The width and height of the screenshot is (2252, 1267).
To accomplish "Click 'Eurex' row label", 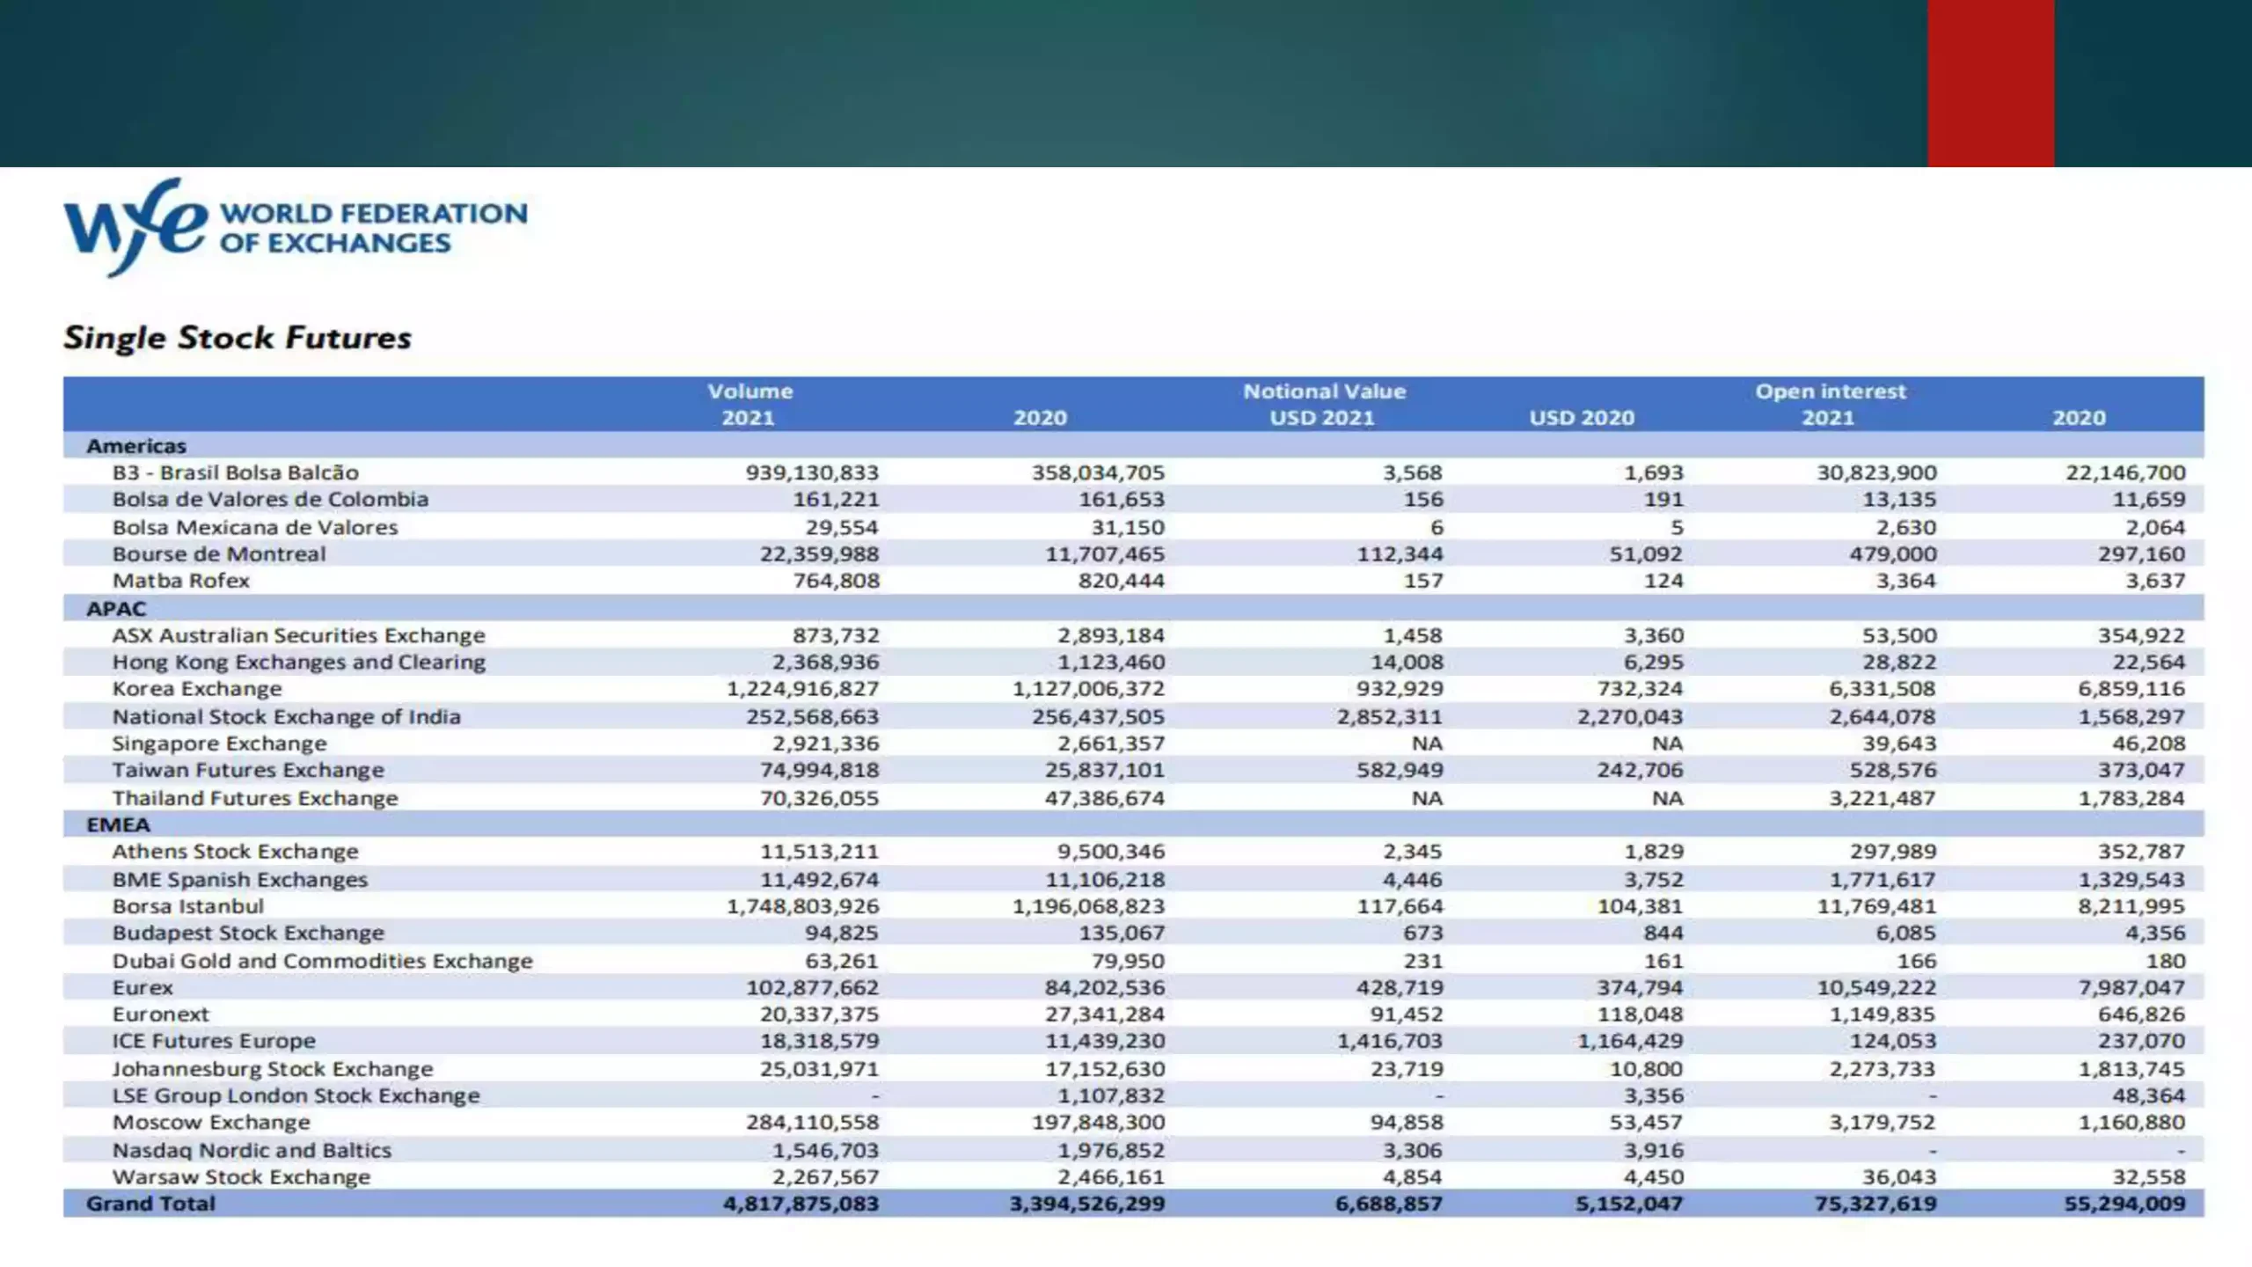I will [x=143, y=987].
